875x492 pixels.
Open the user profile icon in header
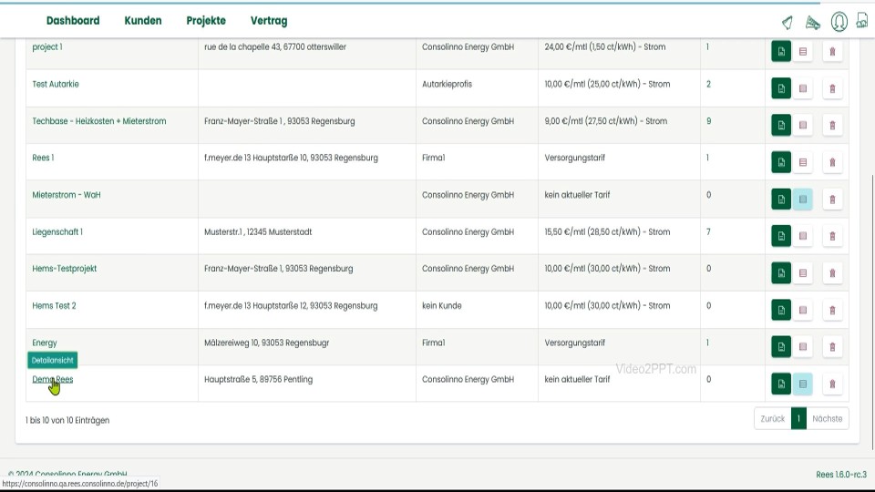[839, 22]
